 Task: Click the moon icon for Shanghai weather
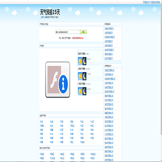[x=85, y=76]
